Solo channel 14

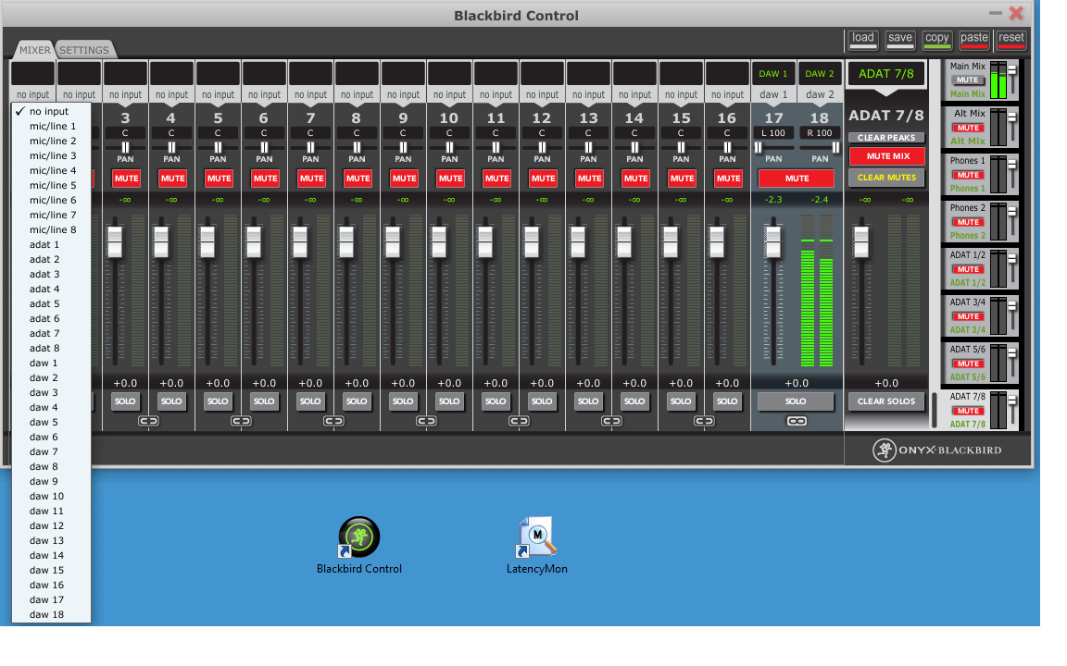point(634,401)
